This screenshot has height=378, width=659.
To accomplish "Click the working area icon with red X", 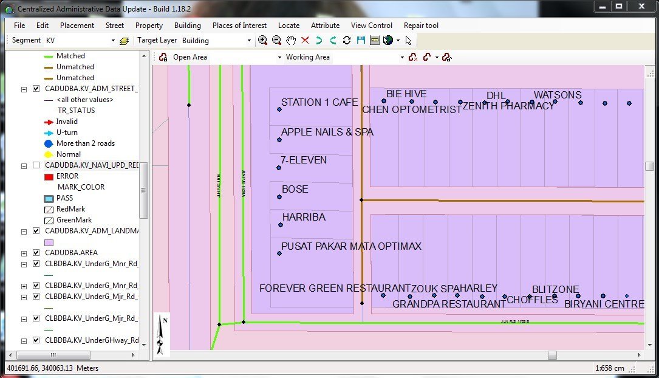I will [x=413, y=57].
